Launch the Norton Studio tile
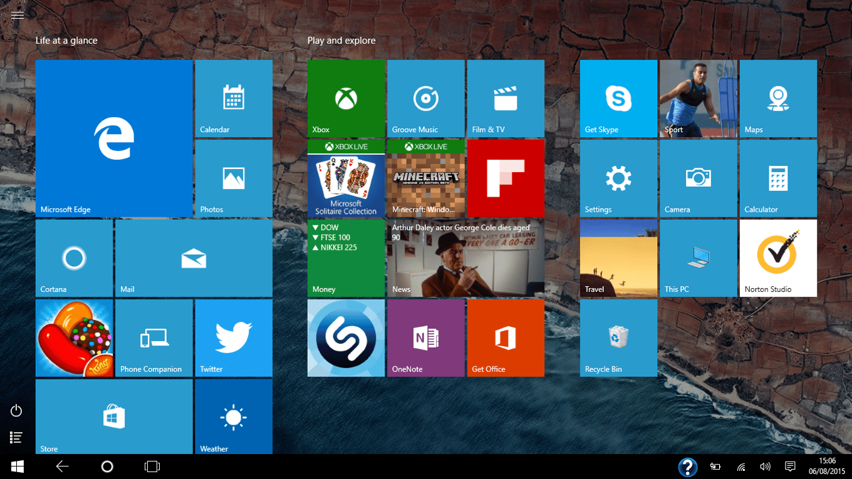Image resolution: width=852 pixels, height=479 pixels. (x=778, y=258)
